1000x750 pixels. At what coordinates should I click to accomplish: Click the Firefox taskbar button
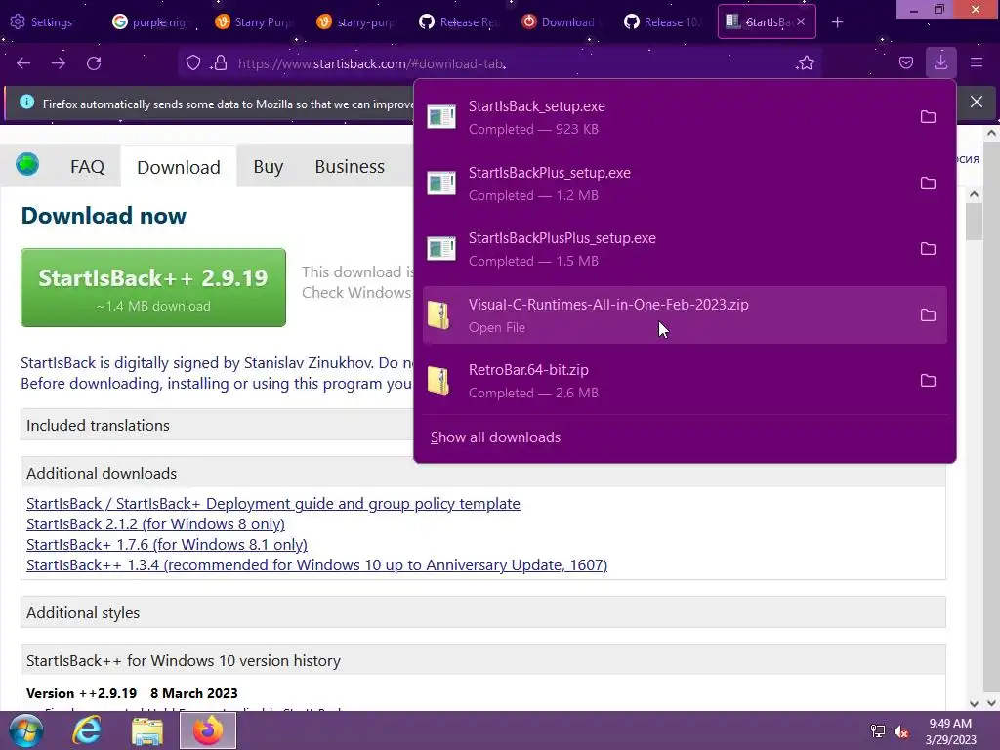[208, 730]
